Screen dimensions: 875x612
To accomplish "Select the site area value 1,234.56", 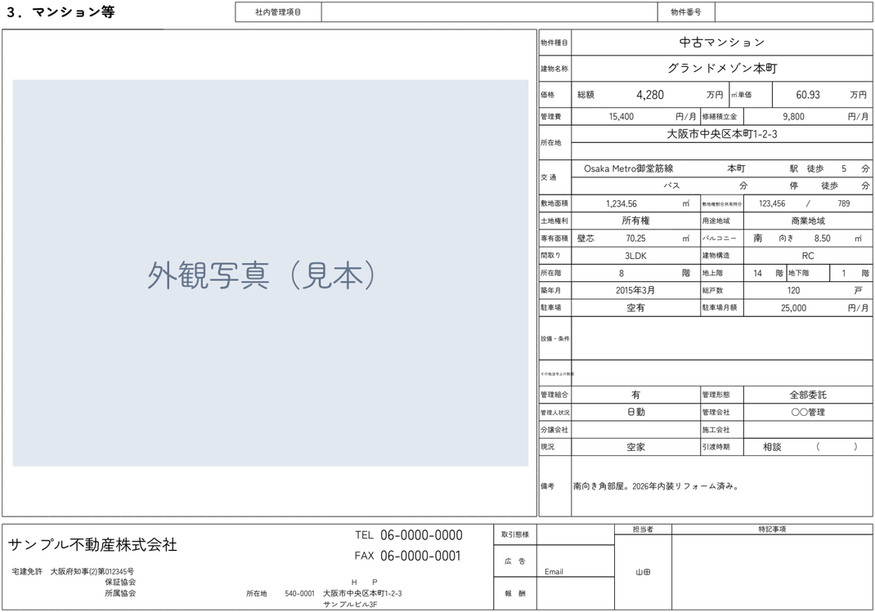I will [x=621, y=204].
